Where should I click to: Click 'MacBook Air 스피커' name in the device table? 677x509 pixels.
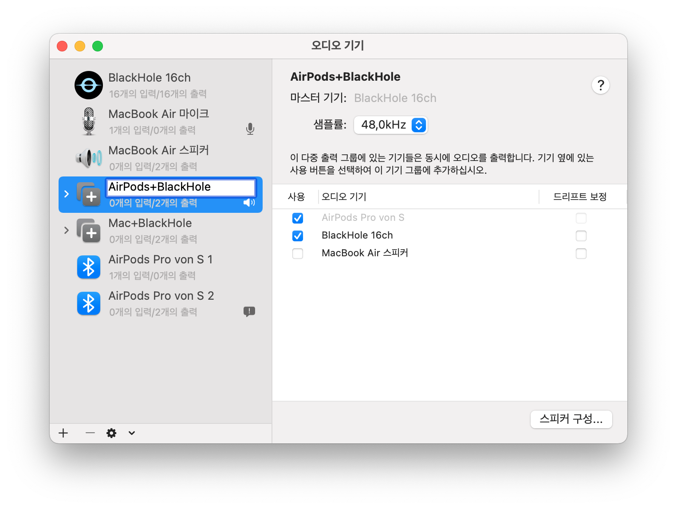pyautogui.click(x=365, y=253)
